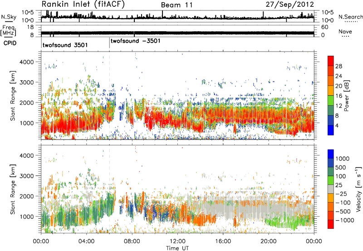Screen dimensions: 363x251
Task: Click the '28' value on power scale
Action: tap(338, 66)
